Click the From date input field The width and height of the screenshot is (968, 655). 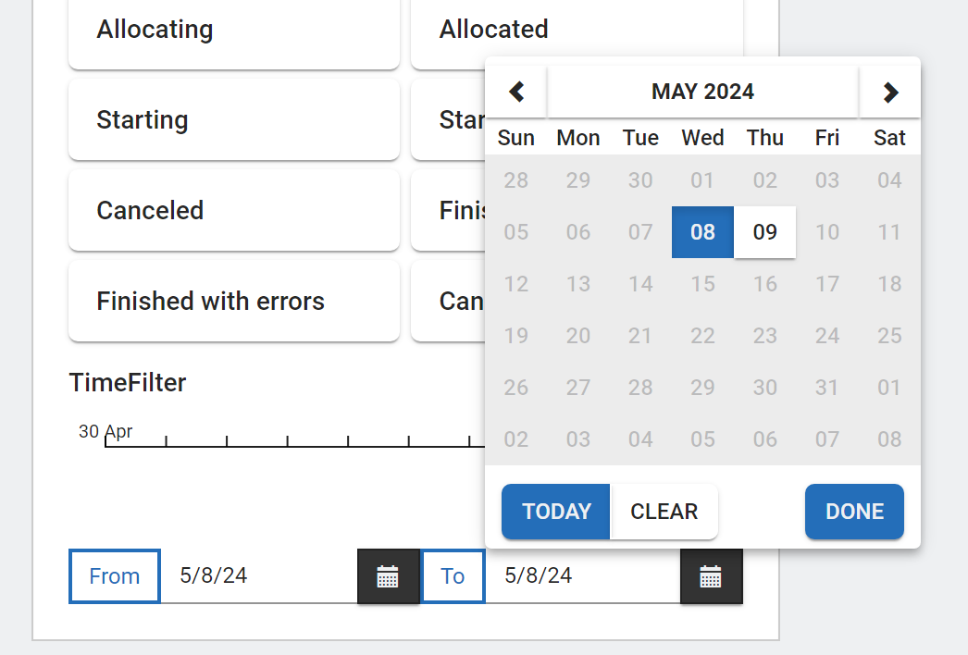pyautogui.click(x=258, y=576)
